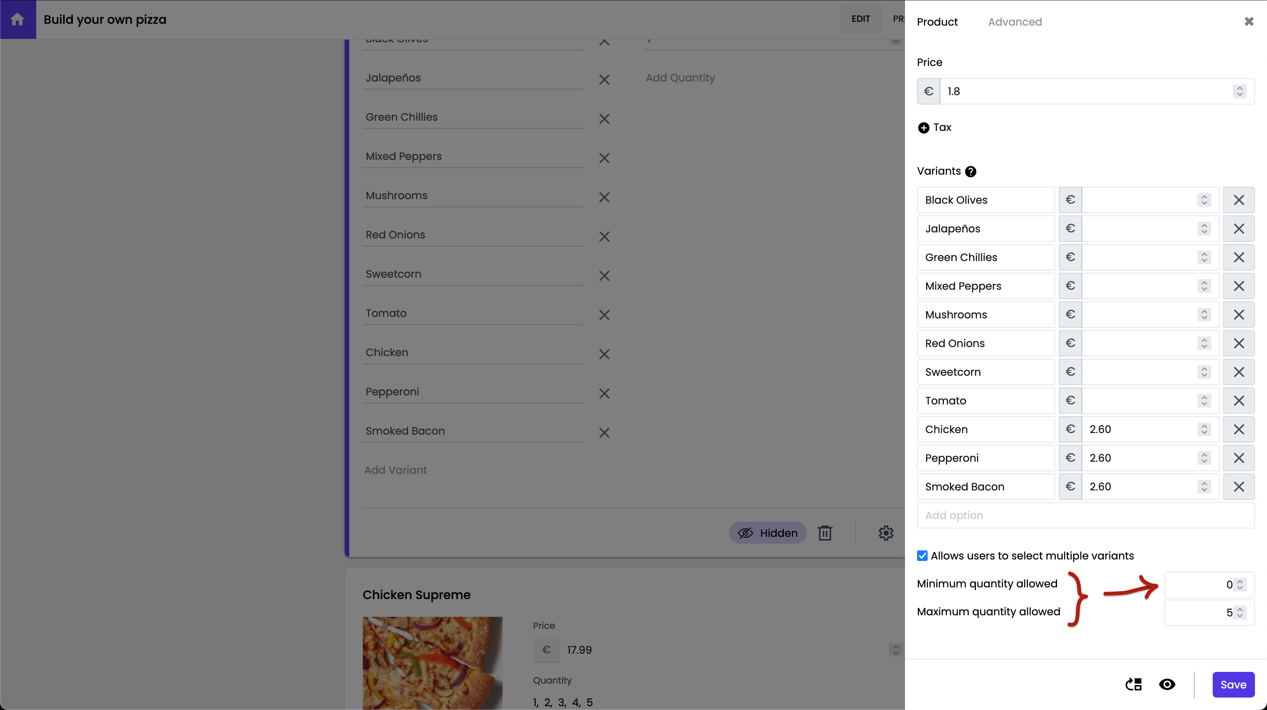Delete the Smoked Bacon variant in the panel

pyautogui.click(x=1238, y=487)
